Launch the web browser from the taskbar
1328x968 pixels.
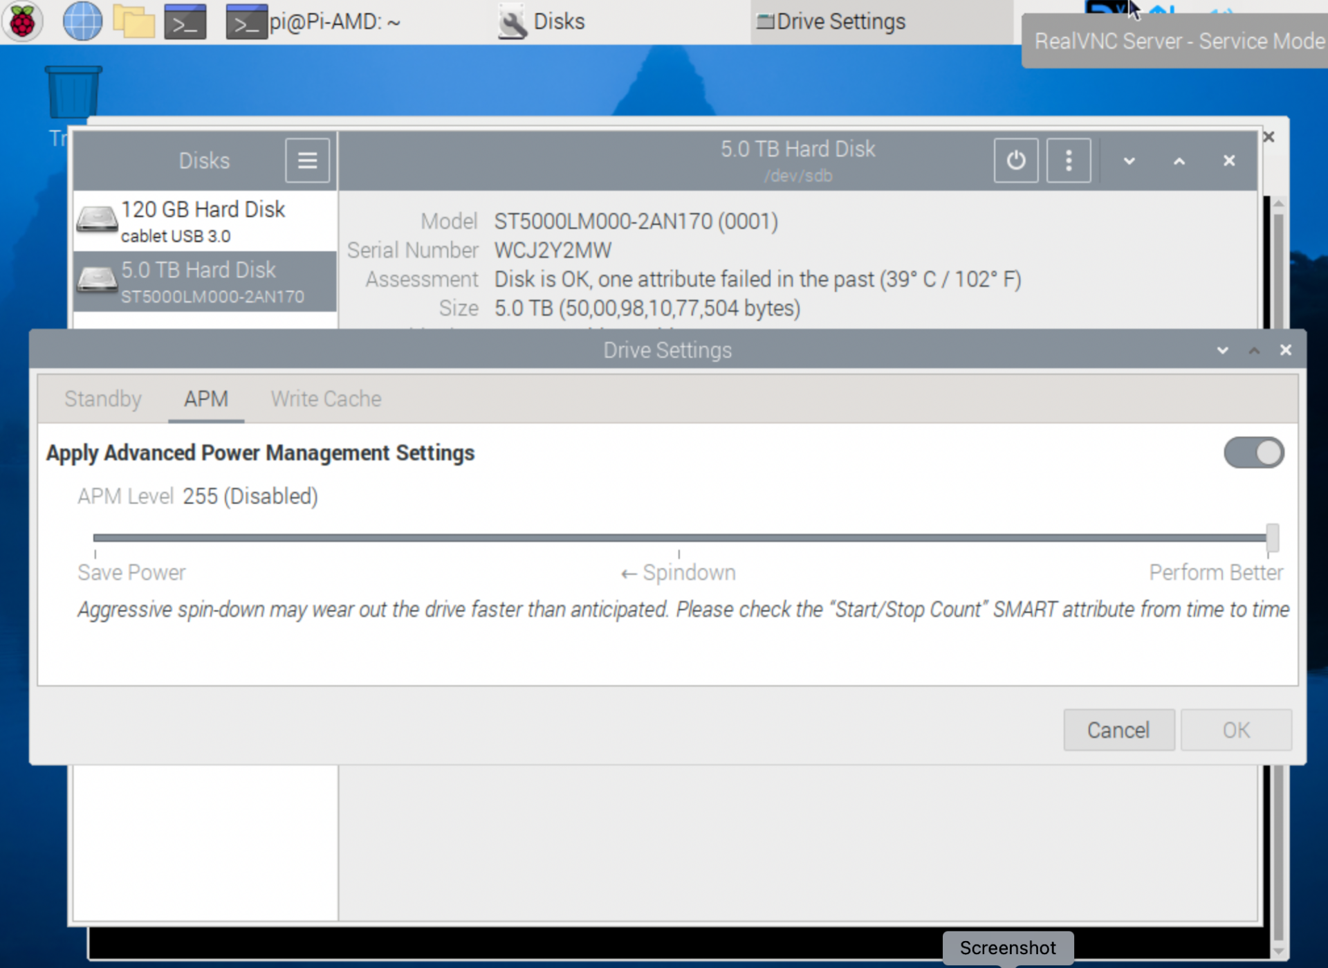[82, 21]
